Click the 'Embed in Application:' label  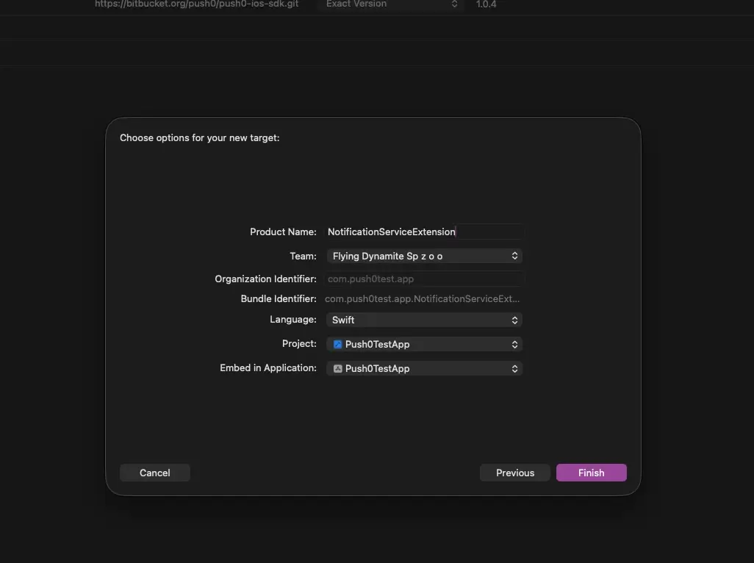pyautogui.click(x=268, y=367)
